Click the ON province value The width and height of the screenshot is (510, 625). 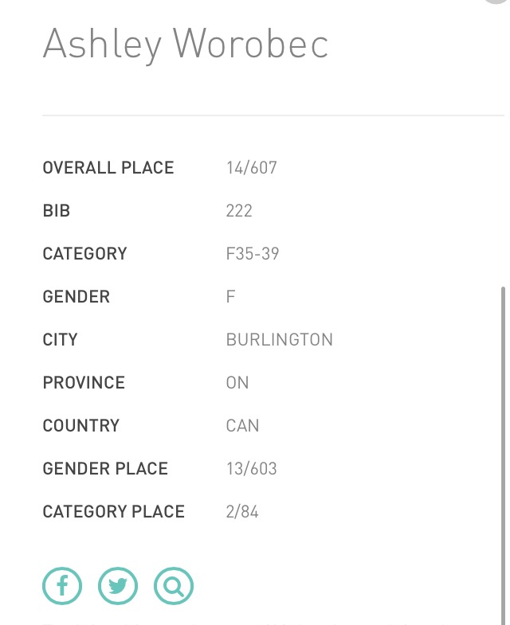[x=237, y=383]
